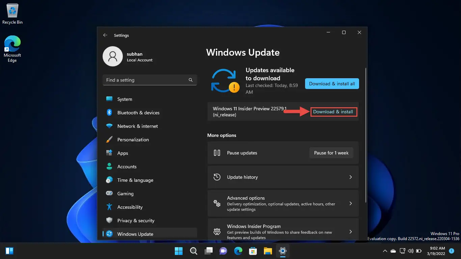Click Download & install for build 22579.1
The width and height of the screenshot is (461, 259).
[333, 112]
